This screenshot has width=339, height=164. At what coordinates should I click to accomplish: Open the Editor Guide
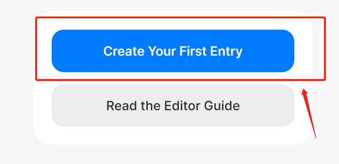click(x=173, y=105)
